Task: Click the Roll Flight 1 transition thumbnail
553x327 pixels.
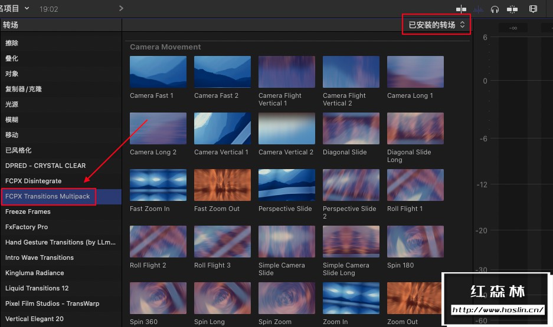Action: [415, 185]
